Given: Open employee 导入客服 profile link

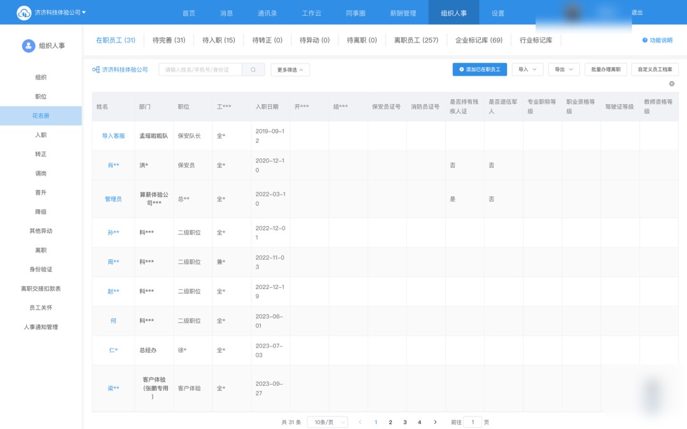Looking at the screenshot, I should click(x=113, y=136).
